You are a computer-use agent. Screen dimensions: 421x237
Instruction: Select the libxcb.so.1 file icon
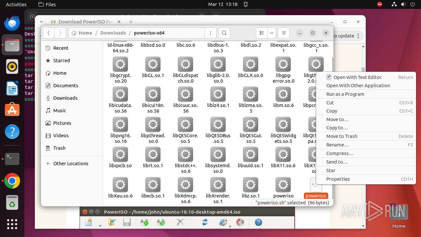pyautogui.click(x=153, y=185)
